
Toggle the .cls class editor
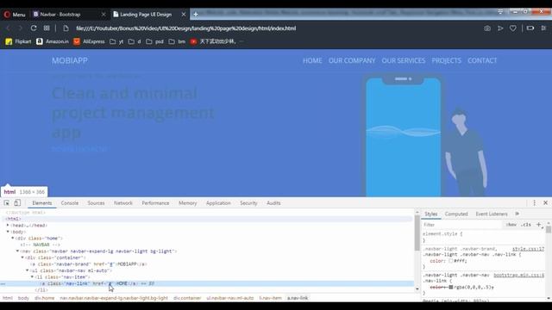coord(526,225)
